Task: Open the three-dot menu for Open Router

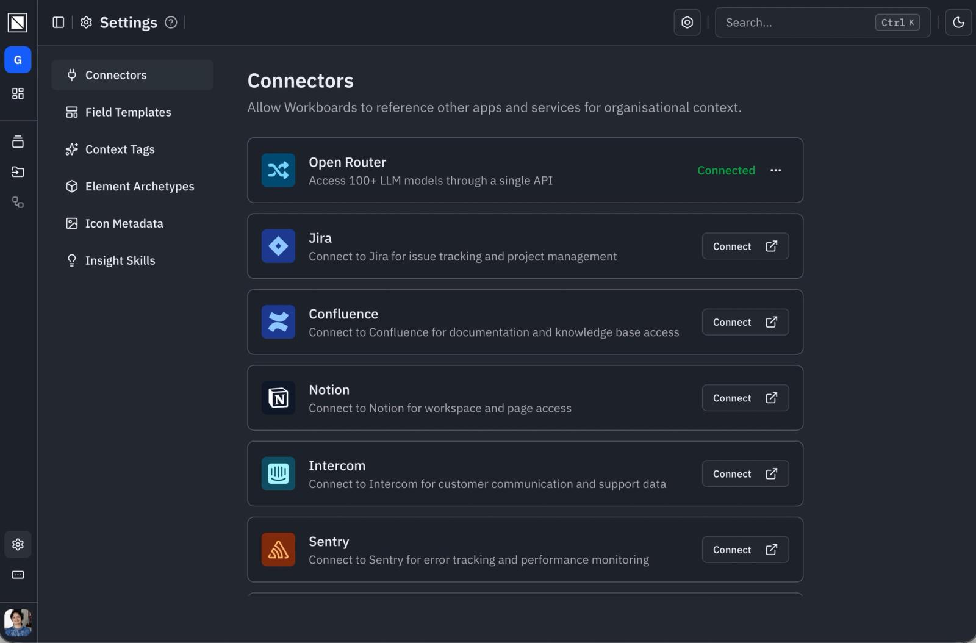Action: [775, 170]
